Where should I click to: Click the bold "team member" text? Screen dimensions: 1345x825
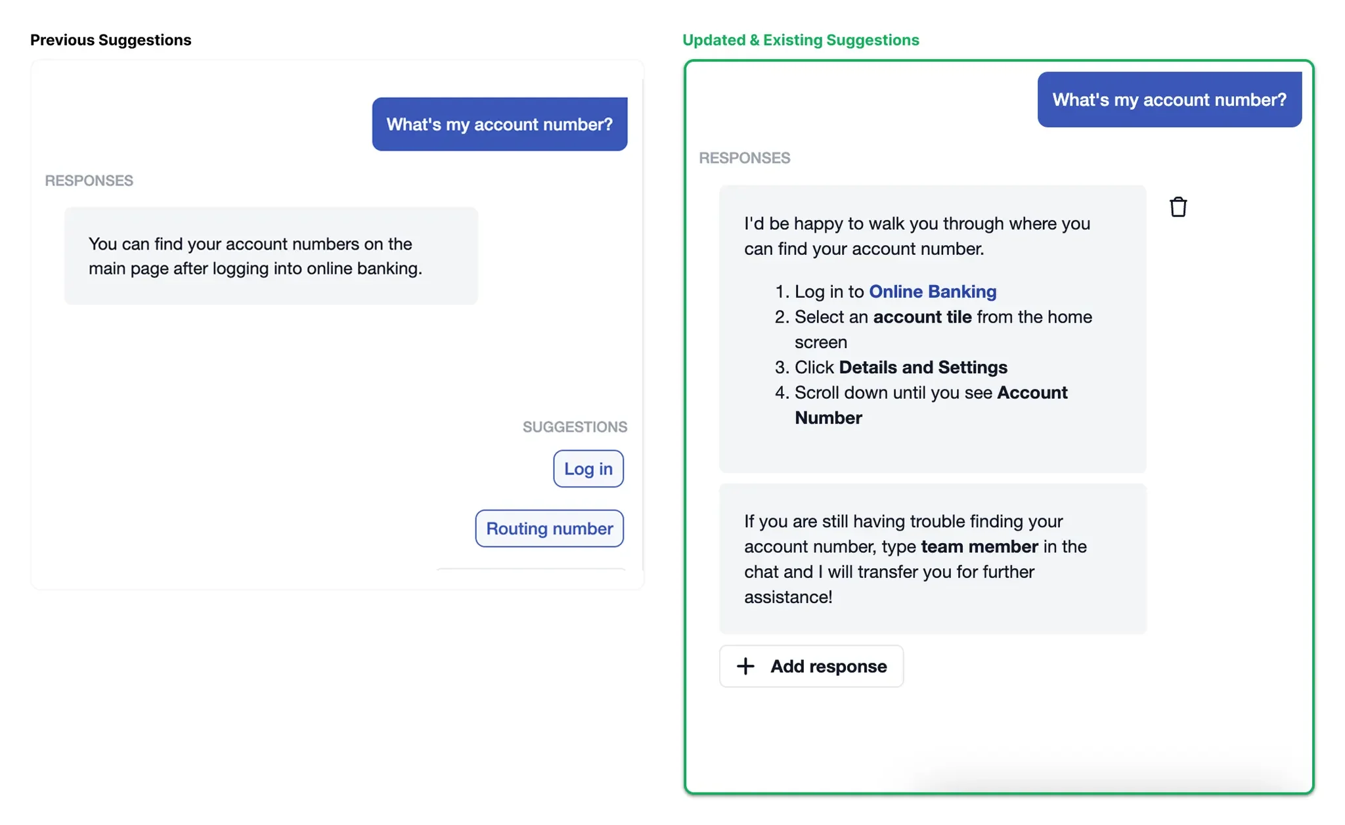click(979, 546)
